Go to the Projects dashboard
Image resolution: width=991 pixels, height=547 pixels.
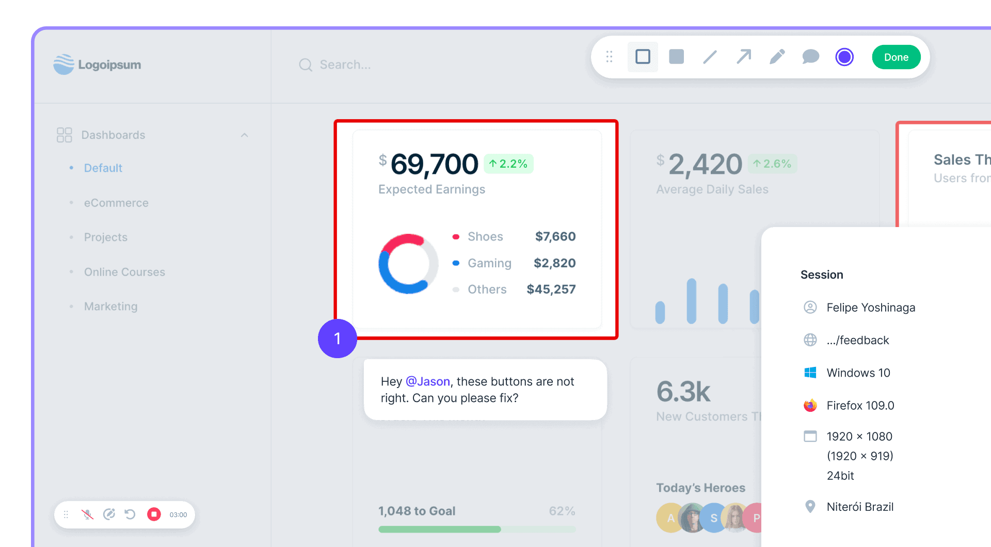click(x=106, y=237)
